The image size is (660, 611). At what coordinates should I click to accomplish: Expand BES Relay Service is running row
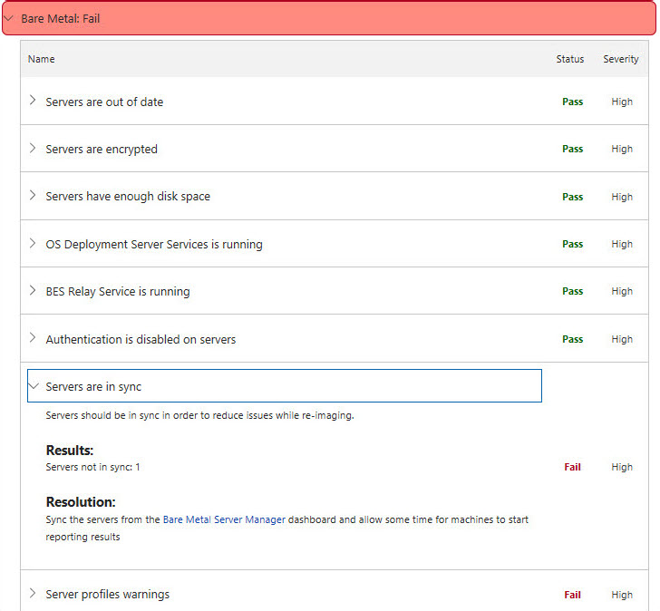(34, 291)
